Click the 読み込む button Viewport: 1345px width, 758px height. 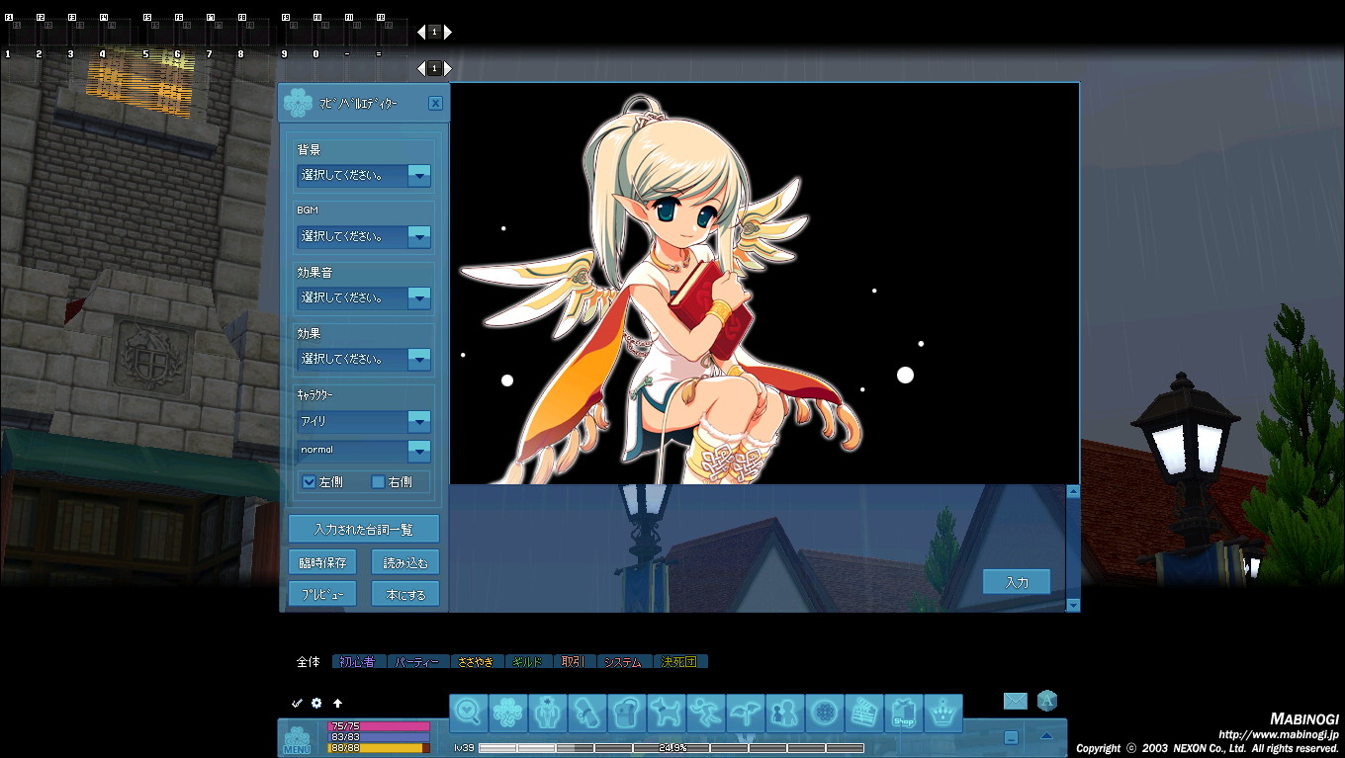coord(405,562)
